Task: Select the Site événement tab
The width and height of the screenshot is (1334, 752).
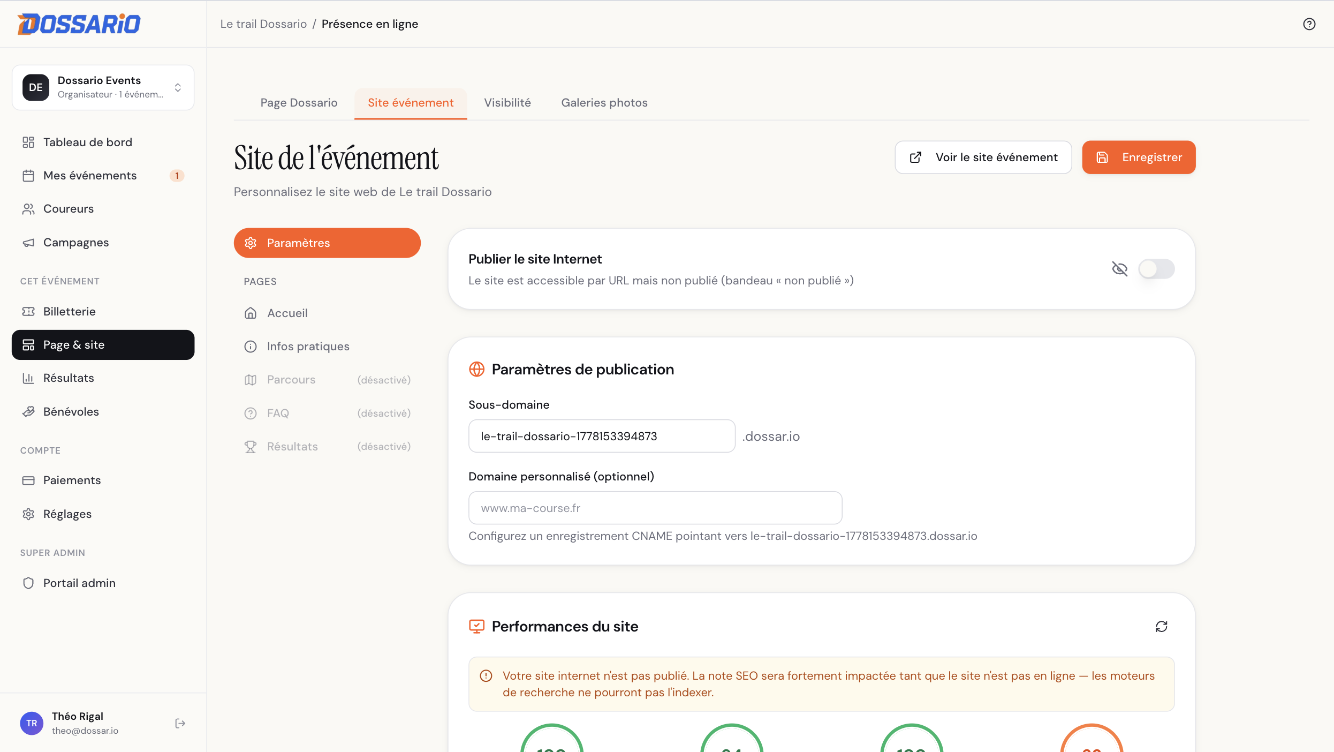Action: coord(411,103)
